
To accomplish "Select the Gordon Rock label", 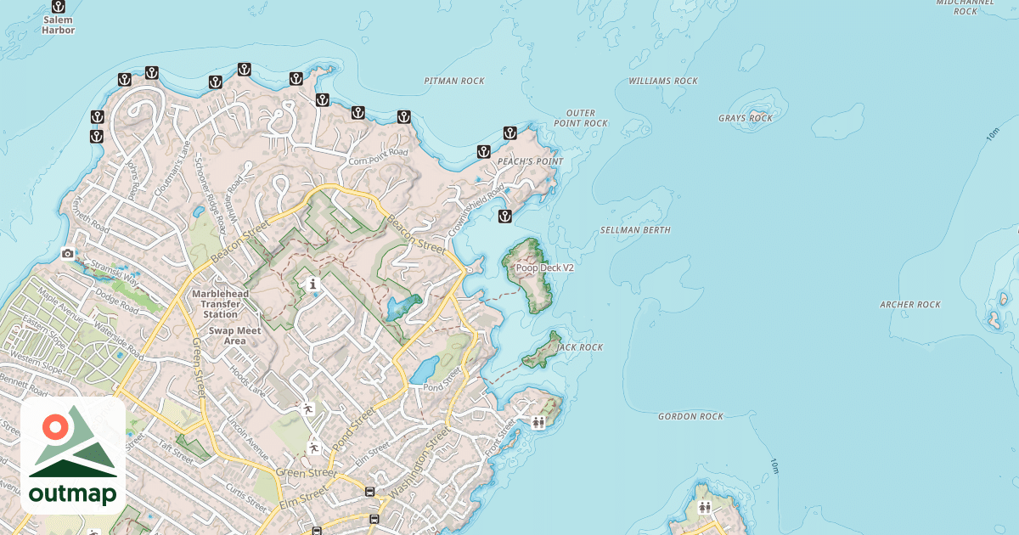I will pos(690,417).
